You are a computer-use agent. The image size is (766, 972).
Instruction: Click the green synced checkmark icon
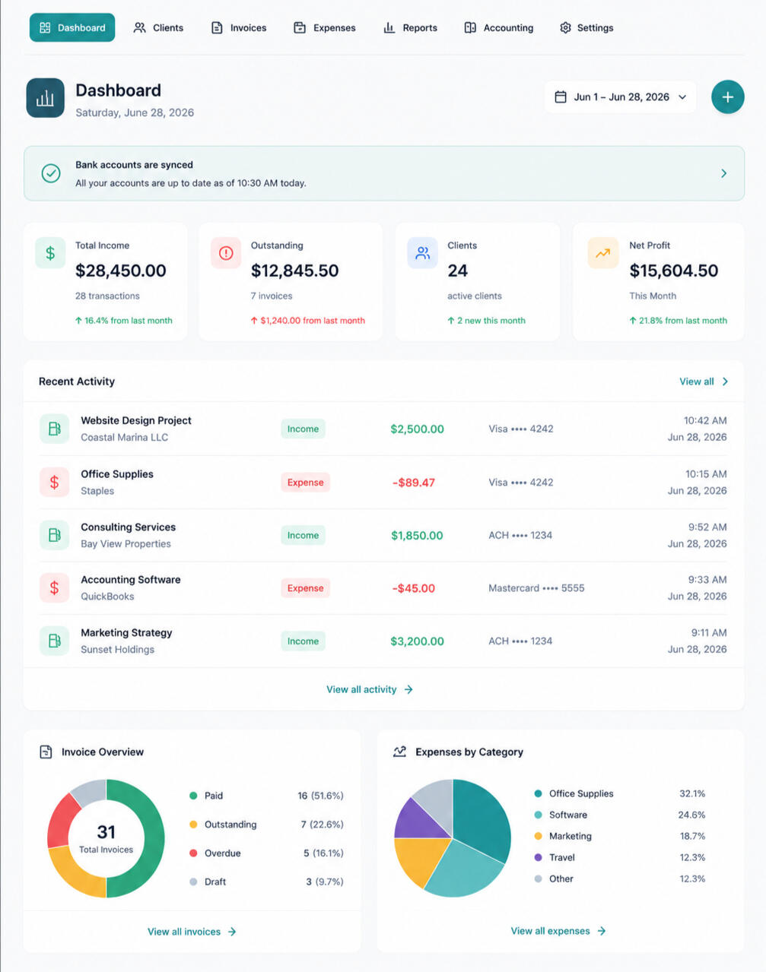point(51,173)
